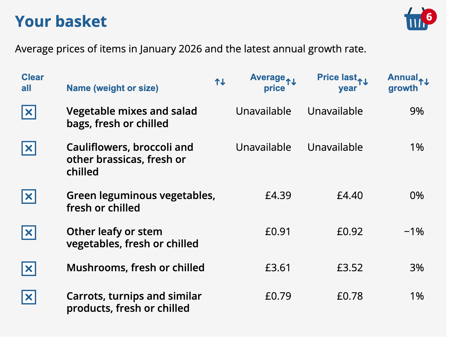
Task: Sort by Average price arrows icon
Action: click(291, 82)
